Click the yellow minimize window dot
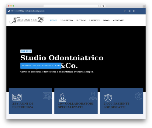The height and width of the screenshot is (128, 152). click(11, 6)
